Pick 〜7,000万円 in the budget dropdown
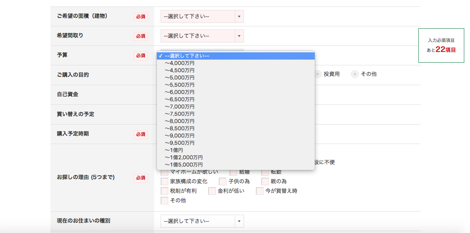 [x=180, y=107]
